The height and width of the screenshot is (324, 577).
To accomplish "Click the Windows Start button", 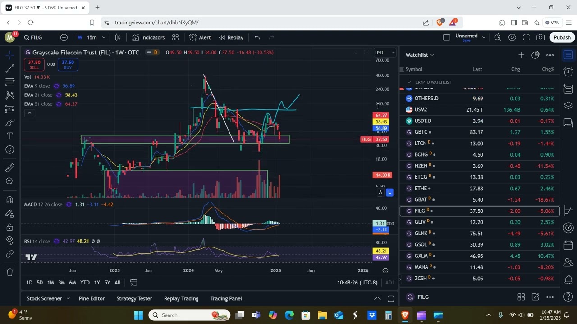I will (138, 315).
